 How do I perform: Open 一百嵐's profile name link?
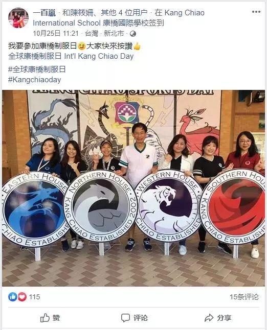[44, 13]
